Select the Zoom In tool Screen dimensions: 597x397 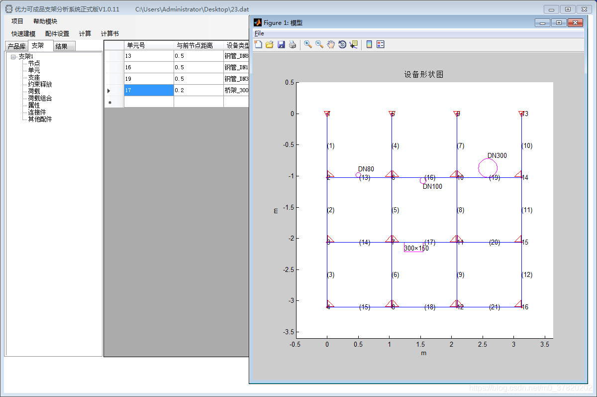[308, 44]
